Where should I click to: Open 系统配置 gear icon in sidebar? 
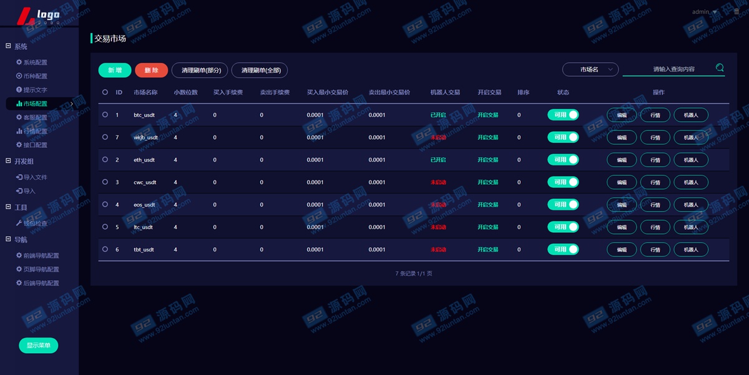pos(19,62)
